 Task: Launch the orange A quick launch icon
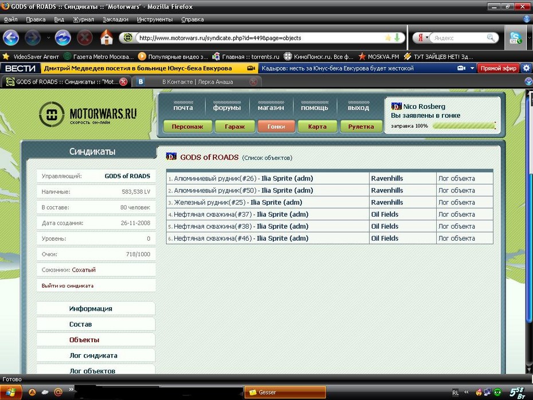pyautogui.click(x=32, y=393)
